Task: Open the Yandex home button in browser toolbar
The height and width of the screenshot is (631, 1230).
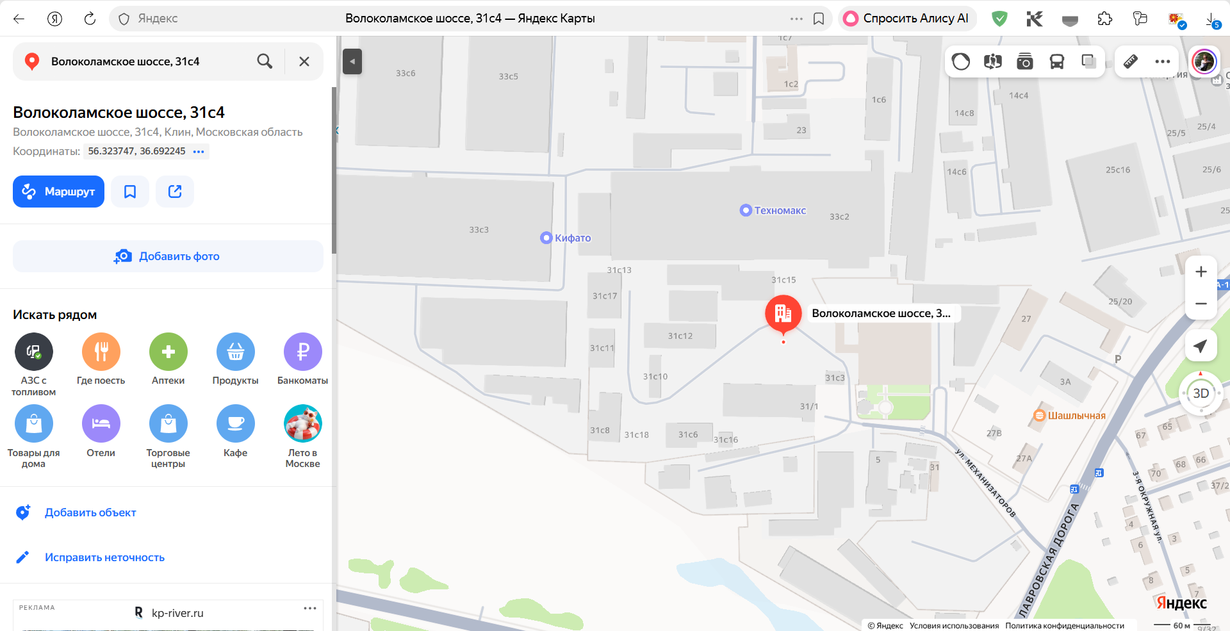Action: point(54,19)
